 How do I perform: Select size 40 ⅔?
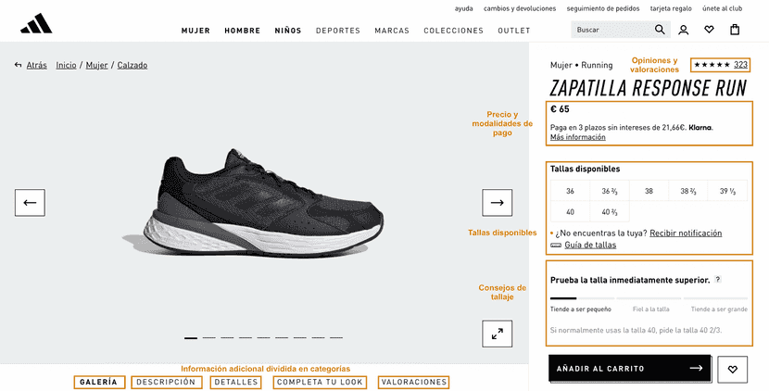609,212
